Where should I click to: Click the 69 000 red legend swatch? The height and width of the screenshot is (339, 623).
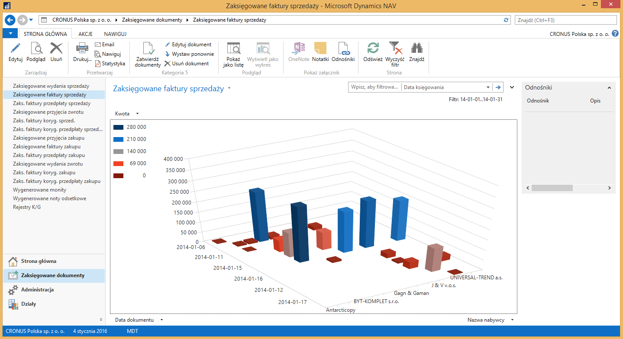tap(119, 163)
